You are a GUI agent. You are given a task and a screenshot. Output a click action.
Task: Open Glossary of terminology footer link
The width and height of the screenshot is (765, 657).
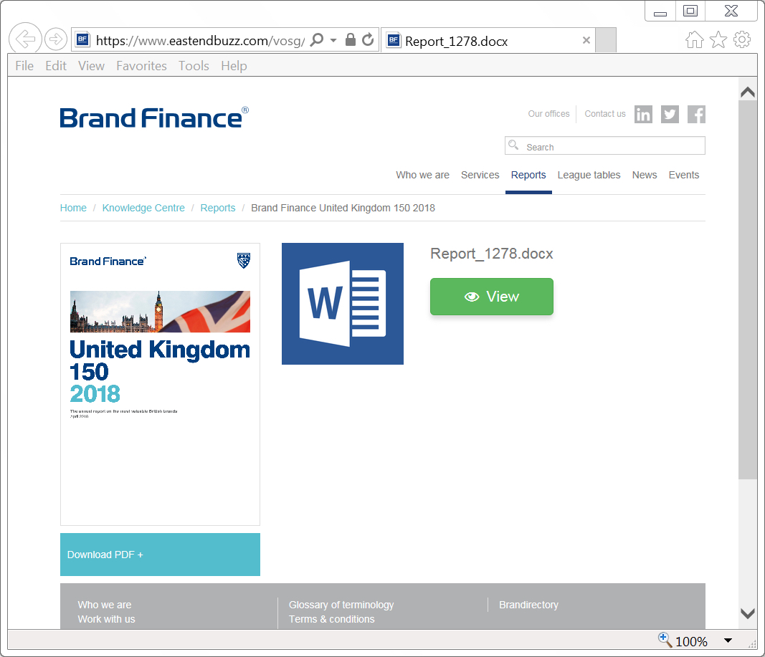341,605
